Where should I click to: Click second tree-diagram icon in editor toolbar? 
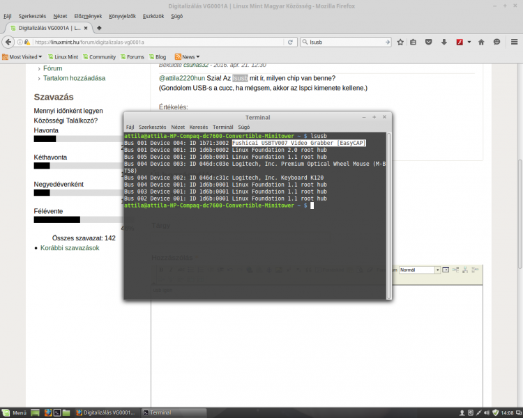click(x=465, y=270)
